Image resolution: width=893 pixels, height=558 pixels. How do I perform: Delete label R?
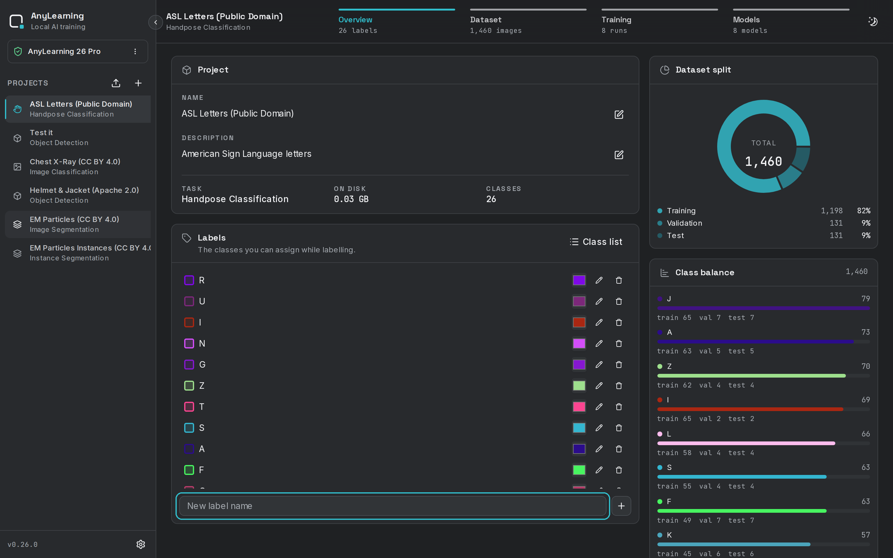[619, 281]
